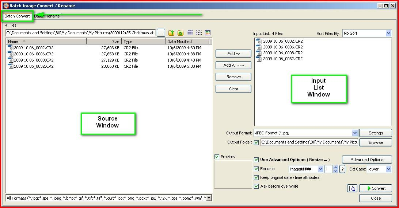Sort source files by Type column
399x208 pixels.
[143, 42]
